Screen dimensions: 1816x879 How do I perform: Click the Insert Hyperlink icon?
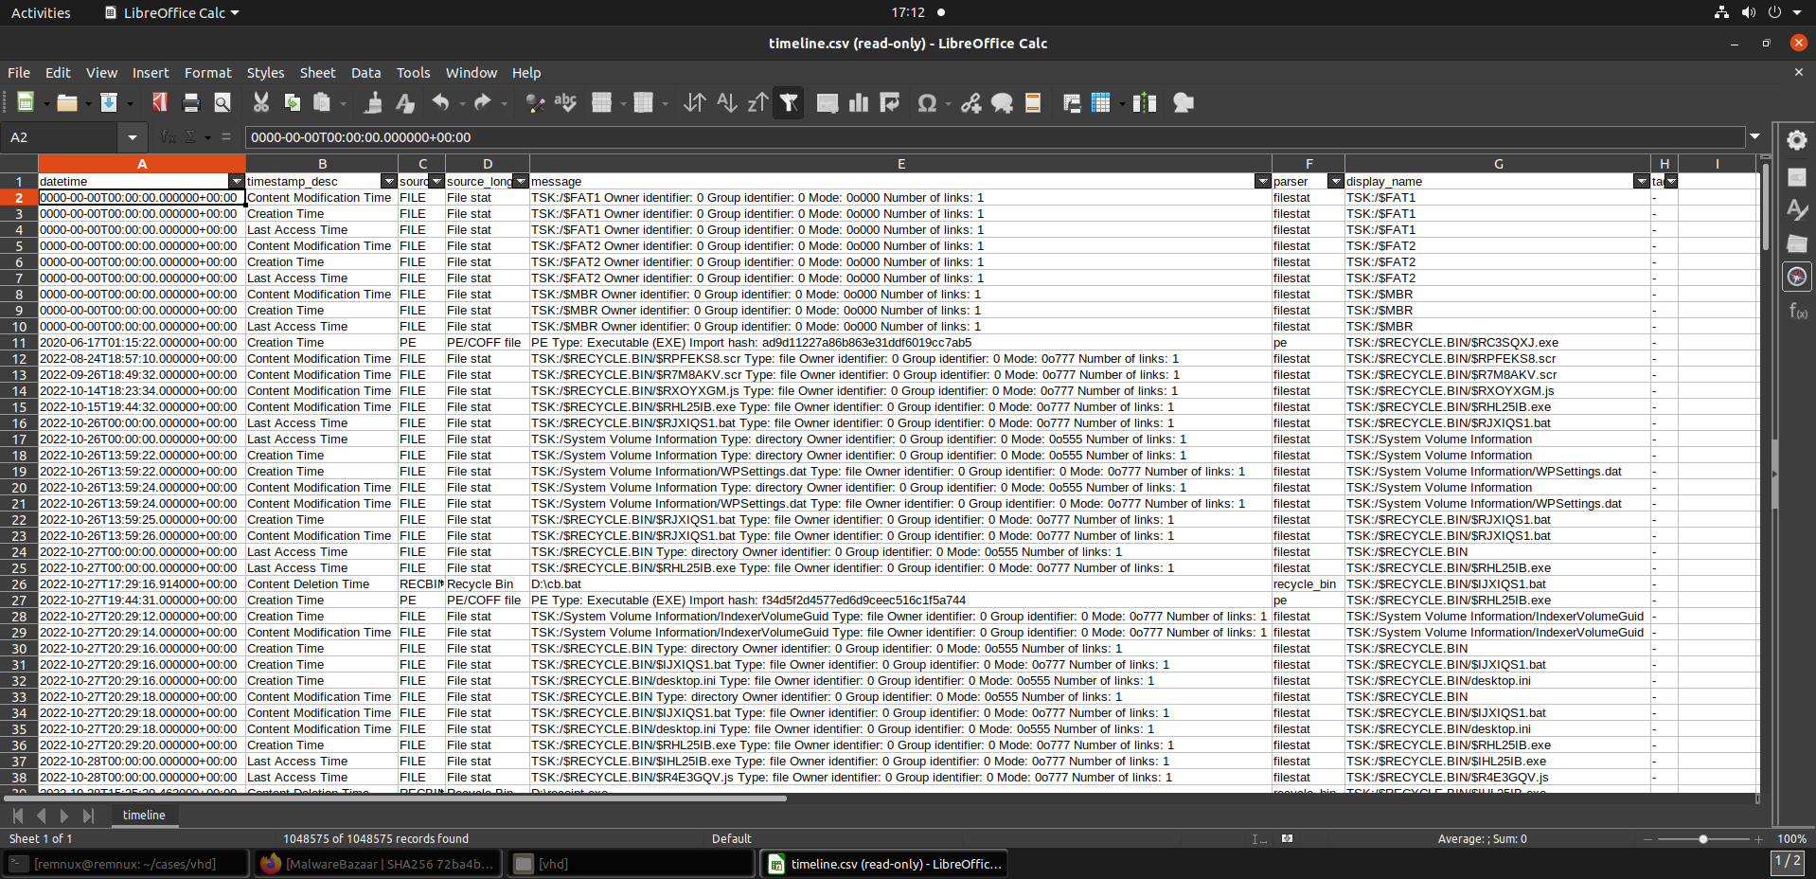(x=970, y=103)
